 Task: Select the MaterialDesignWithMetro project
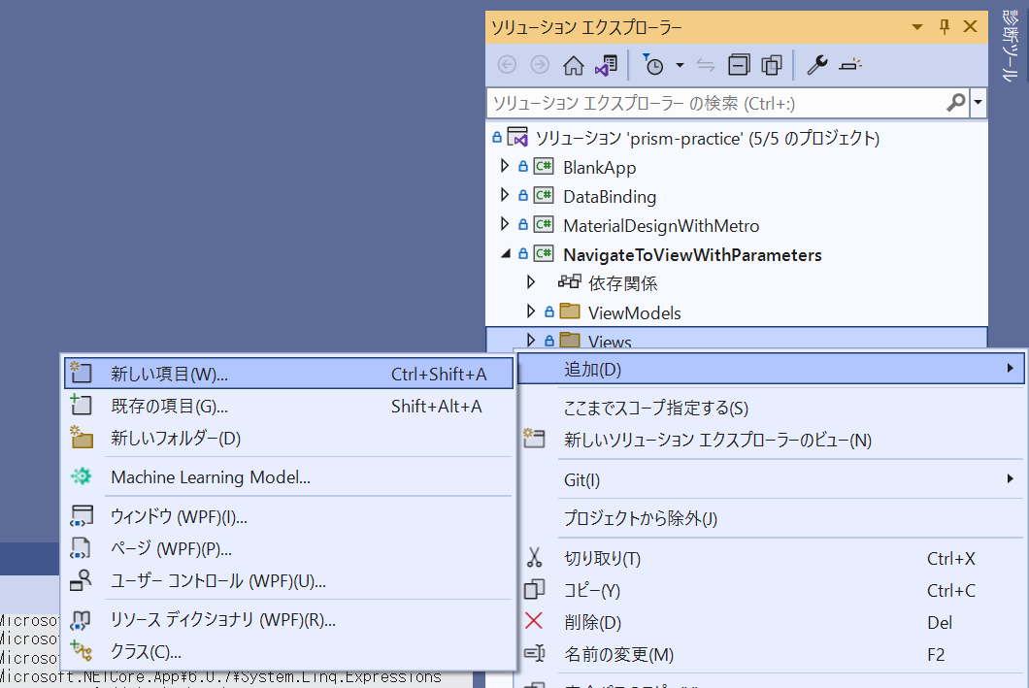[x=661, y=226]
